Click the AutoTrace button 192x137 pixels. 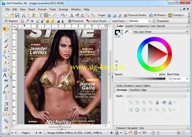point(117,21)
